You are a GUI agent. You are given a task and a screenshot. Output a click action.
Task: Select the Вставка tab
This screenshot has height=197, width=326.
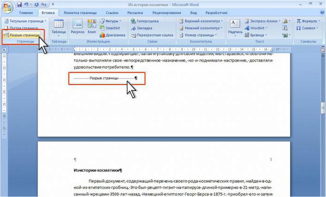[x=48, y=13]
